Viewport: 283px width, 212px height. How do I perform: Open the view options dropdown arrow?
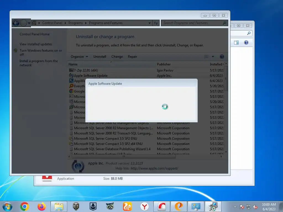click(213, 57)
